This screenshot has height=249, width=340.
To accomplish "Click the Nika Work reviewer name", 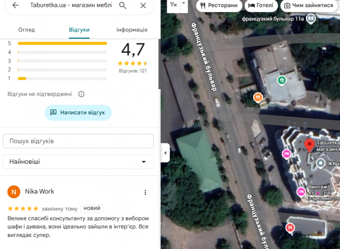I will coord(39,192).
